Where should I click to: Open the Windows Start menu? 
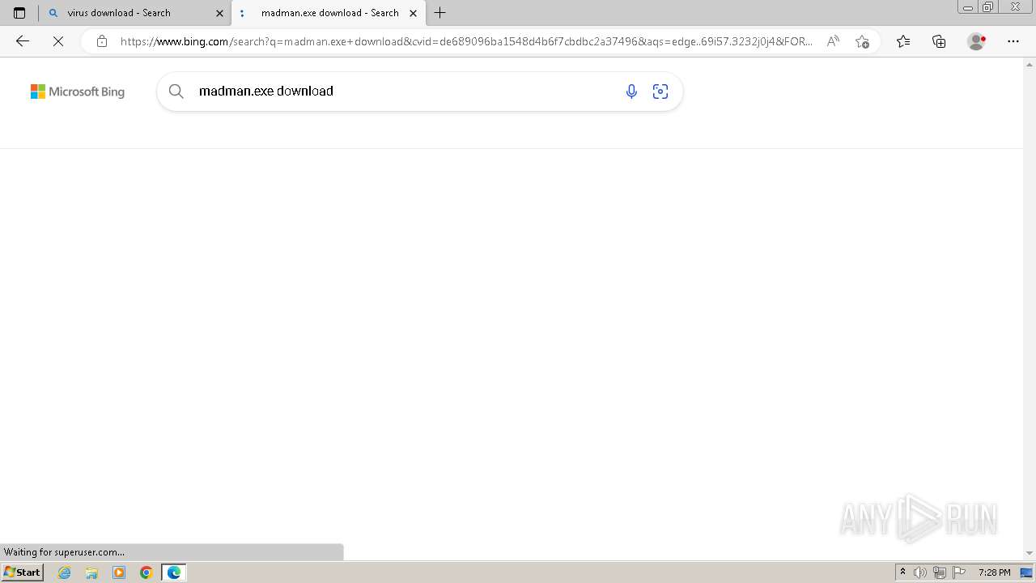(x=22, y=572)
